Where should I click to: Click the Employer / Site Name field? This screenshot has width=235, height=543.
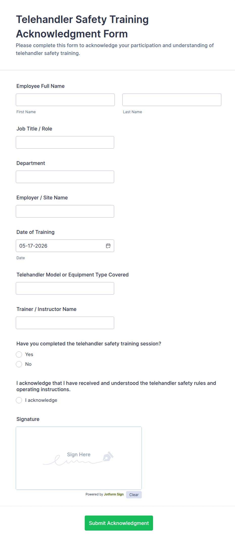click(65, 211)
